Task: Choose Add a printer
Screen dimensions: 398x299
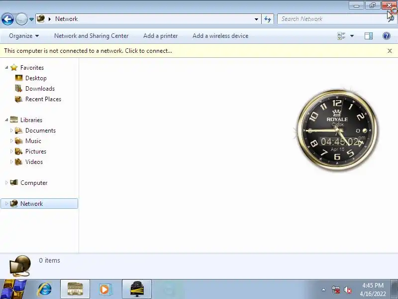Action: 160,36
